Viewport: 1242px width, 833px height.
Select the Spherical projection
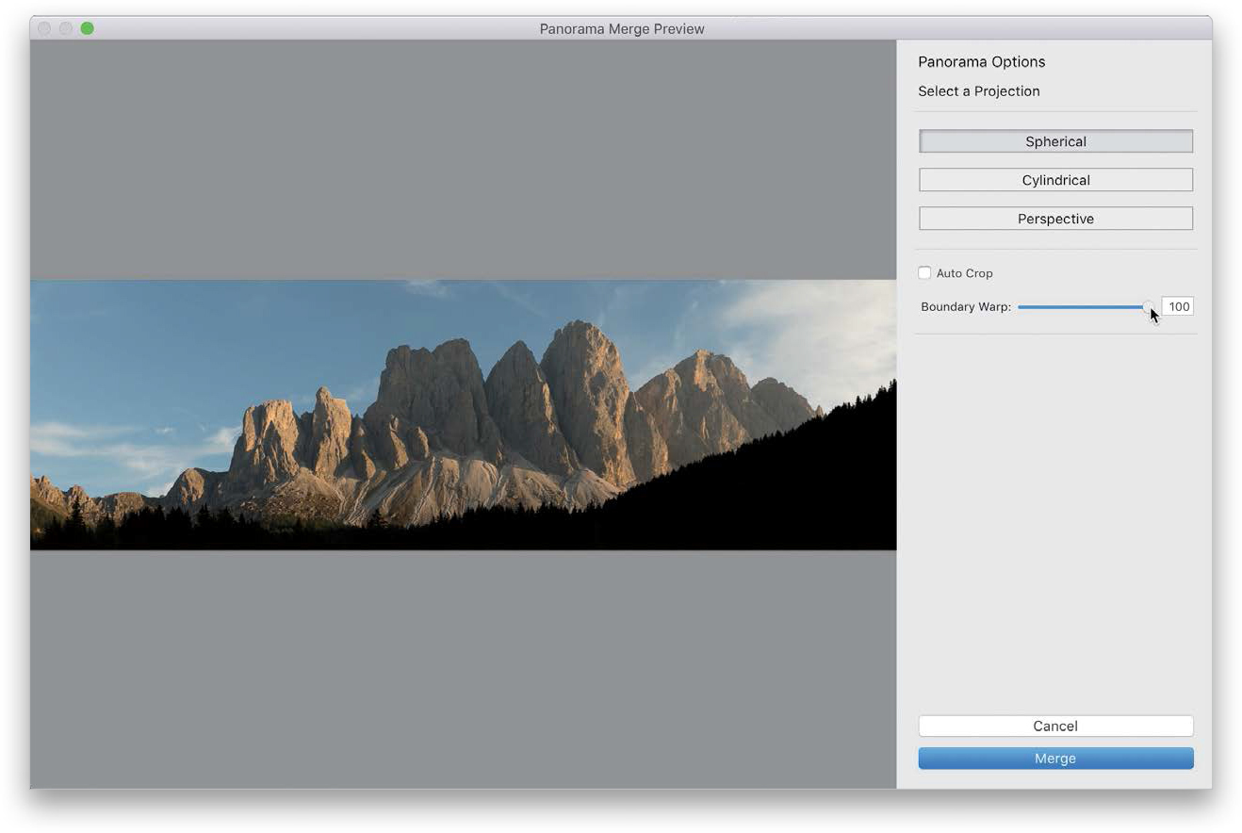pos(1055,141)
